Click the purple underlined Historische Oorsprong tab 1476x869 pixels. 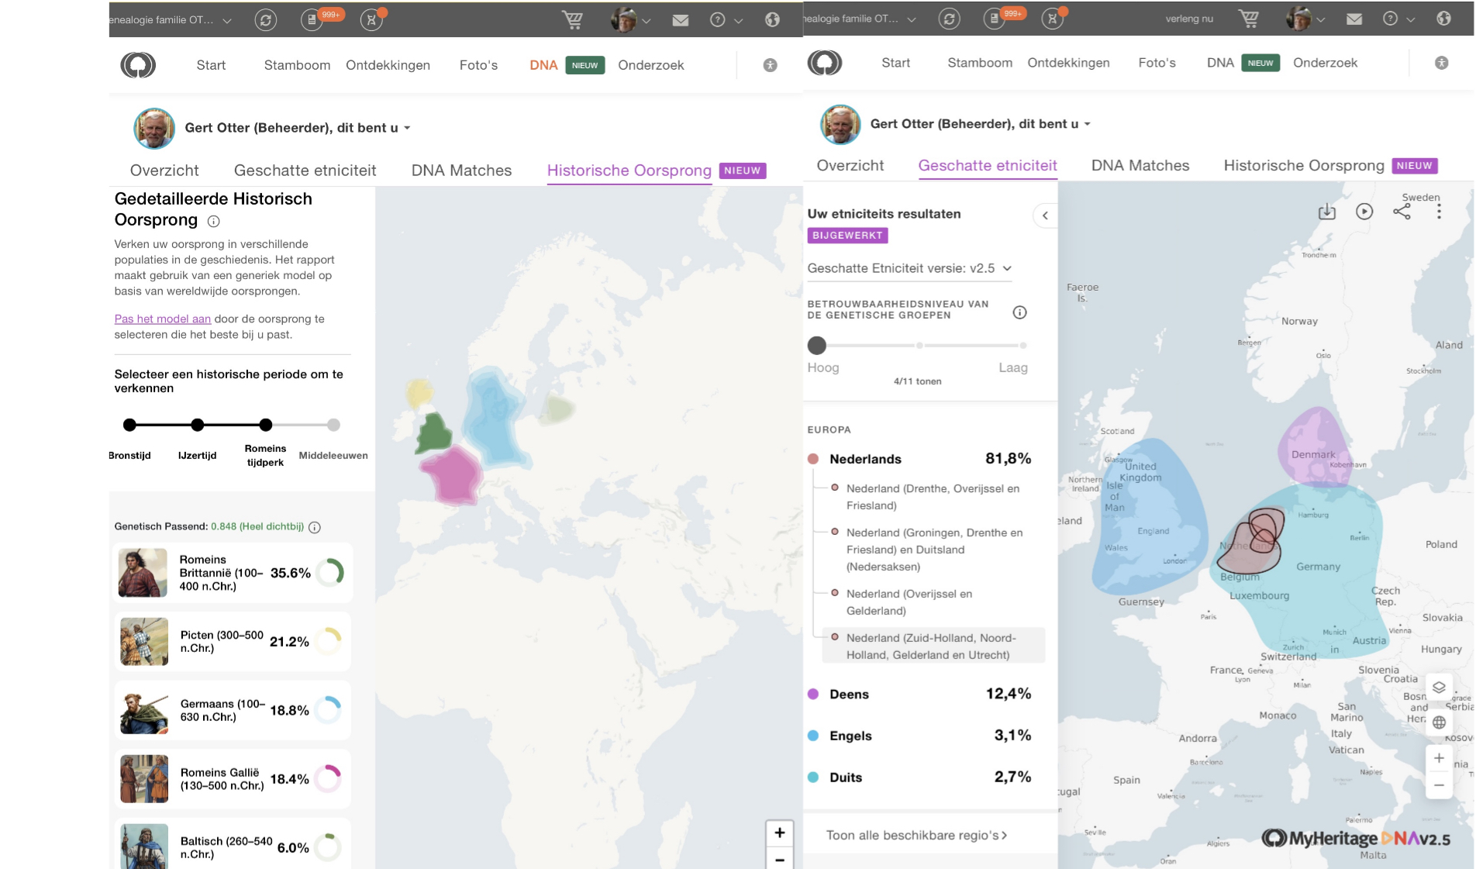tap(629, 171)
